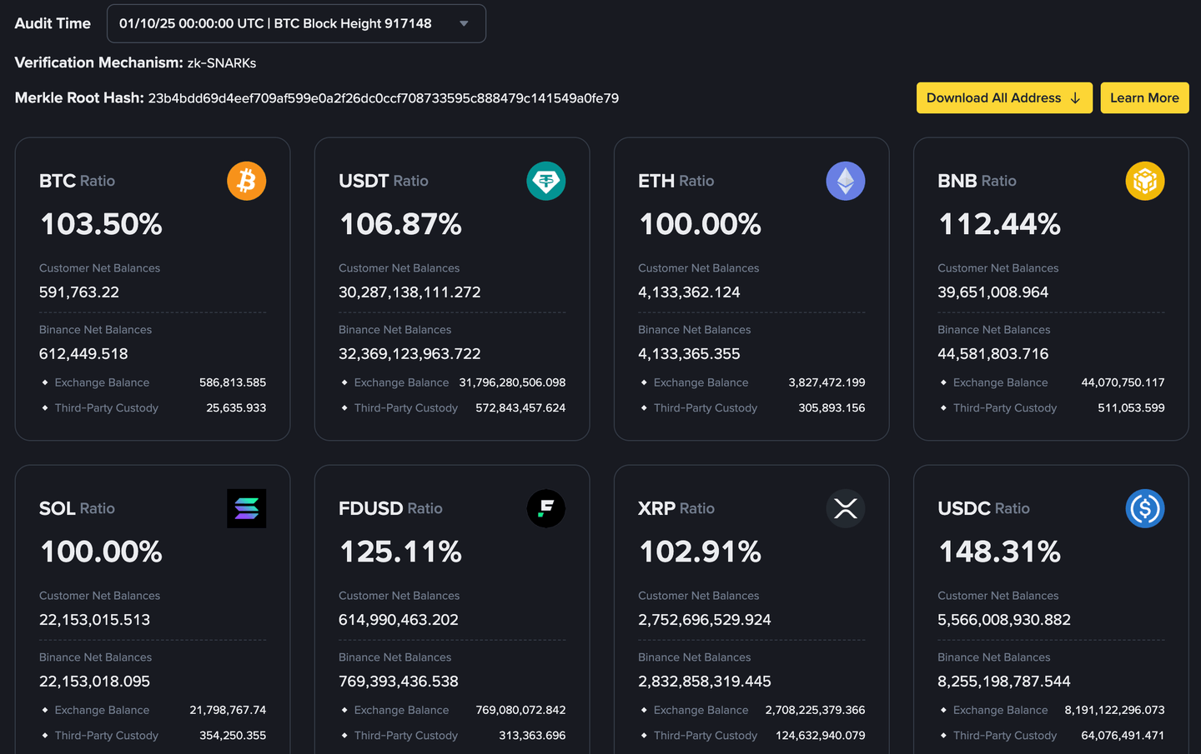1201x754 pixels.
Task: Click the USDC ratio 148.31% figure
Action: click(999, 552)
